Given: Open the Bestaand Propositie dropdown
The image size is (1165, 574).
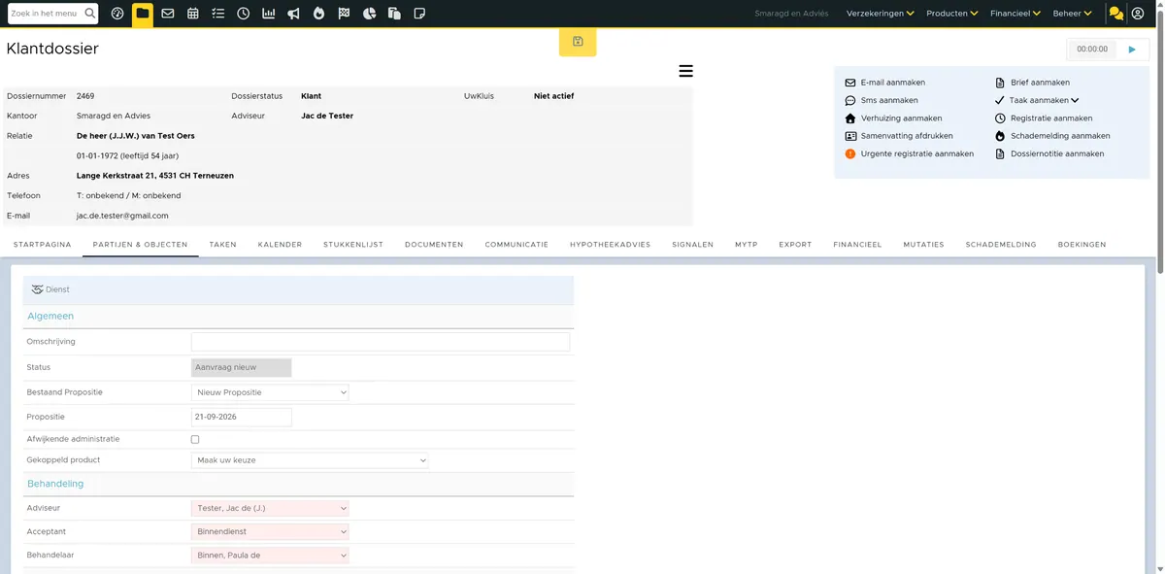Looking at the screenshot, I should pyautogui.click(x=270, y=392).
